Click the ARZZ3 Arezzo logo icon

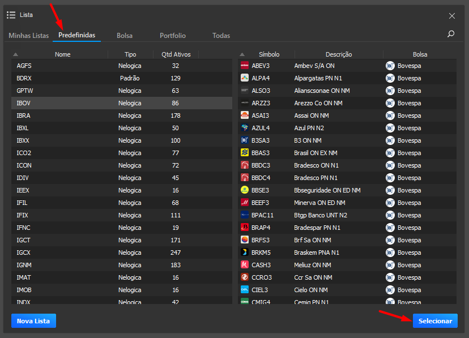[245, 103]
